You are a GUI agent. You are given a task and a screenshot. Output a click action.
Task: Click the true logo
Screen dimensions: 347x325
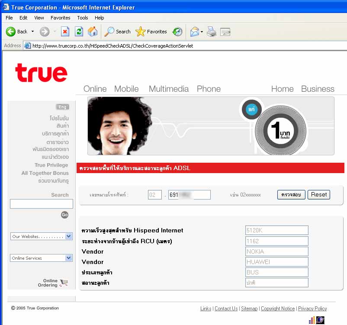click(41, 73)
